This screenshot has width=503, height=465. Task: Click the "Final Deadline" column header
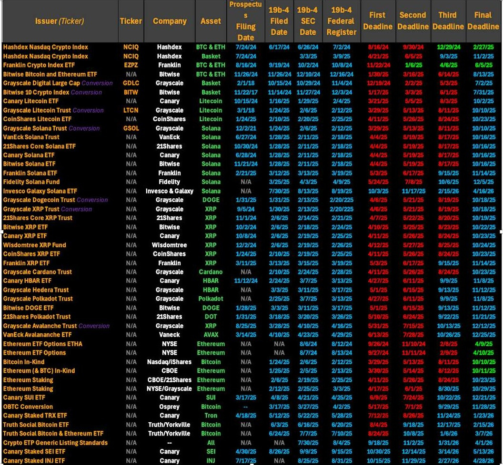coord(483,21)
